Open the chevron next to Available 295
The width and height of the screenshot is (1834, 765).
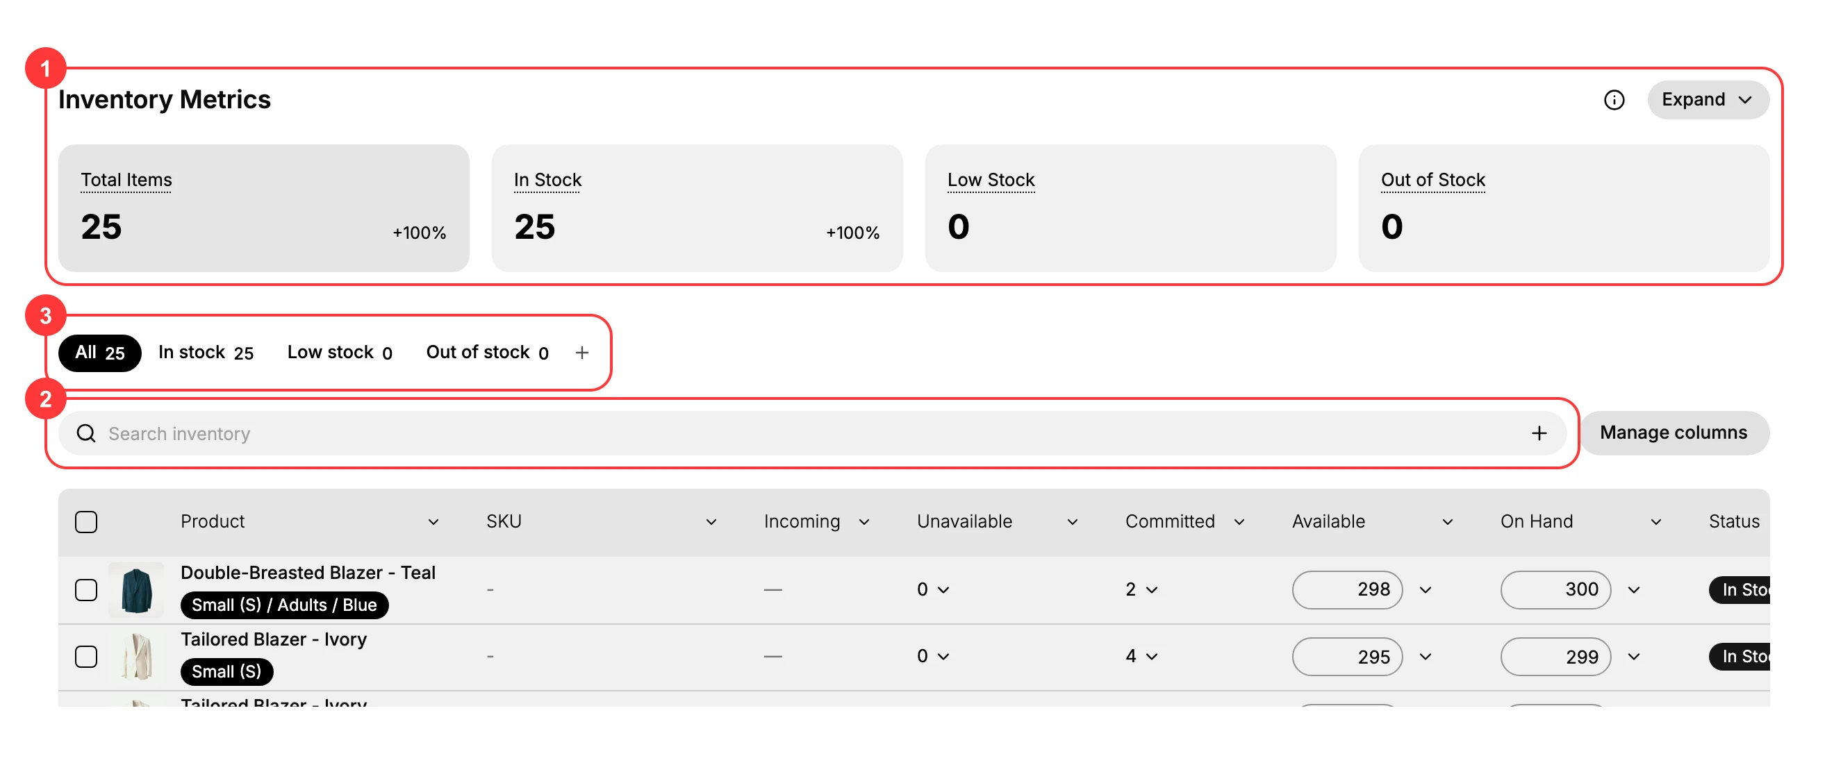1425,656
